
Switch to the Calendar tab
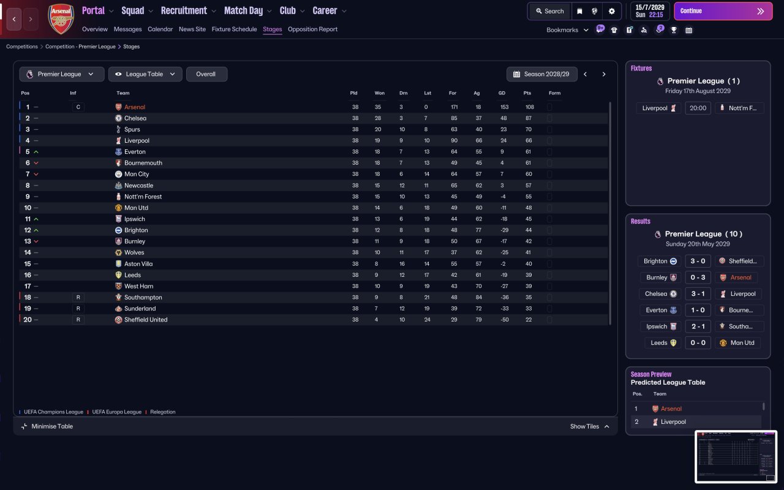pyautogui.click(x=160, y=29)
